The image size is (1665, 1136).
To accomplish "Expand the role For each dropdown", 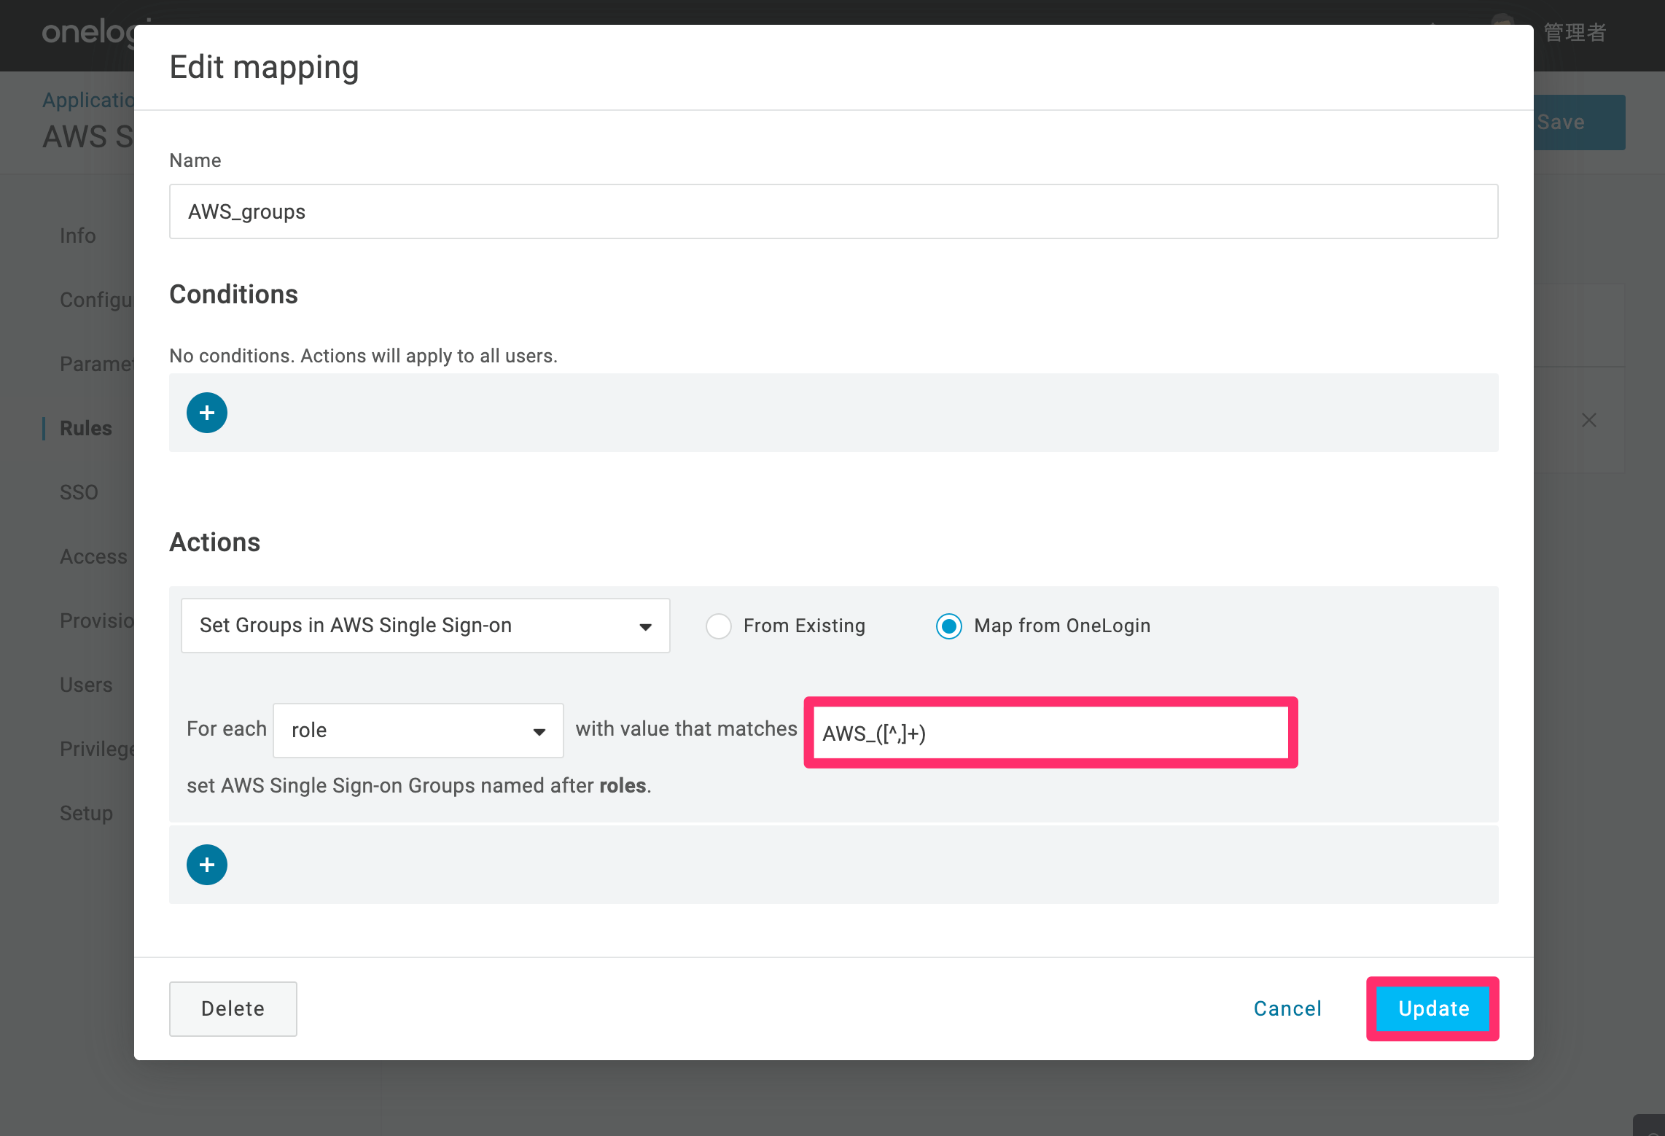I will 418,730.
